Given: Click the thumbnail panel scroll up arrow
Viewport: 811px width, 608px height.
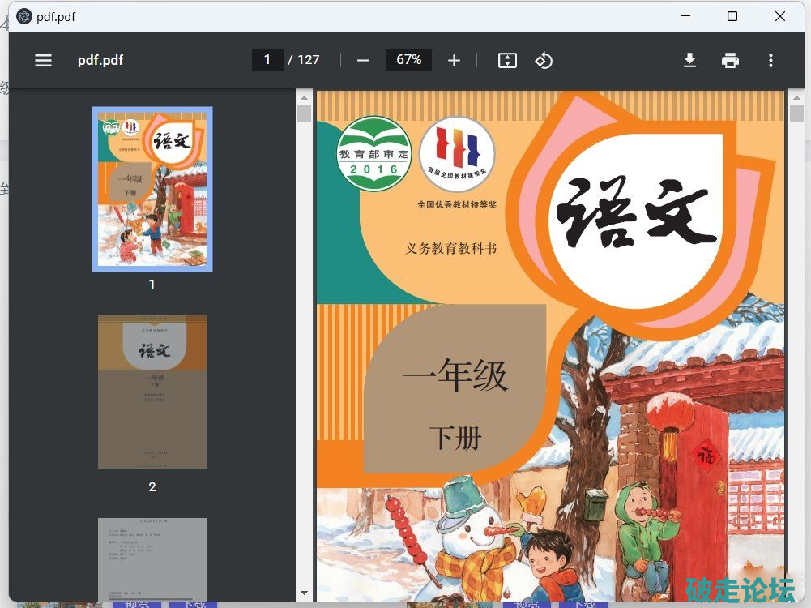Looking at the screenshot, I should point(304,96).
